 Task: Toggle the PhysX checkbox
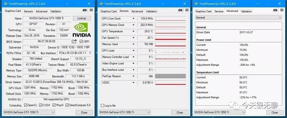pos(54,105)
